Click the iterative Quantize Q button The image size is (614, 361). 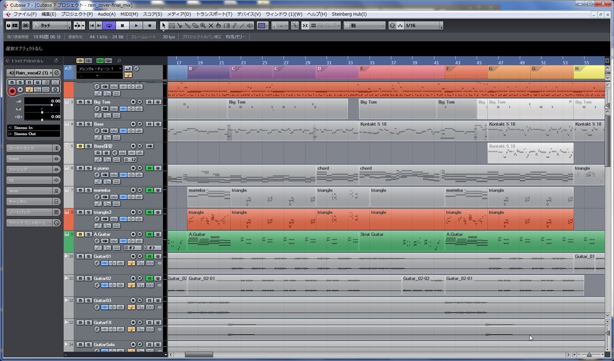click(x=392, y=25)
